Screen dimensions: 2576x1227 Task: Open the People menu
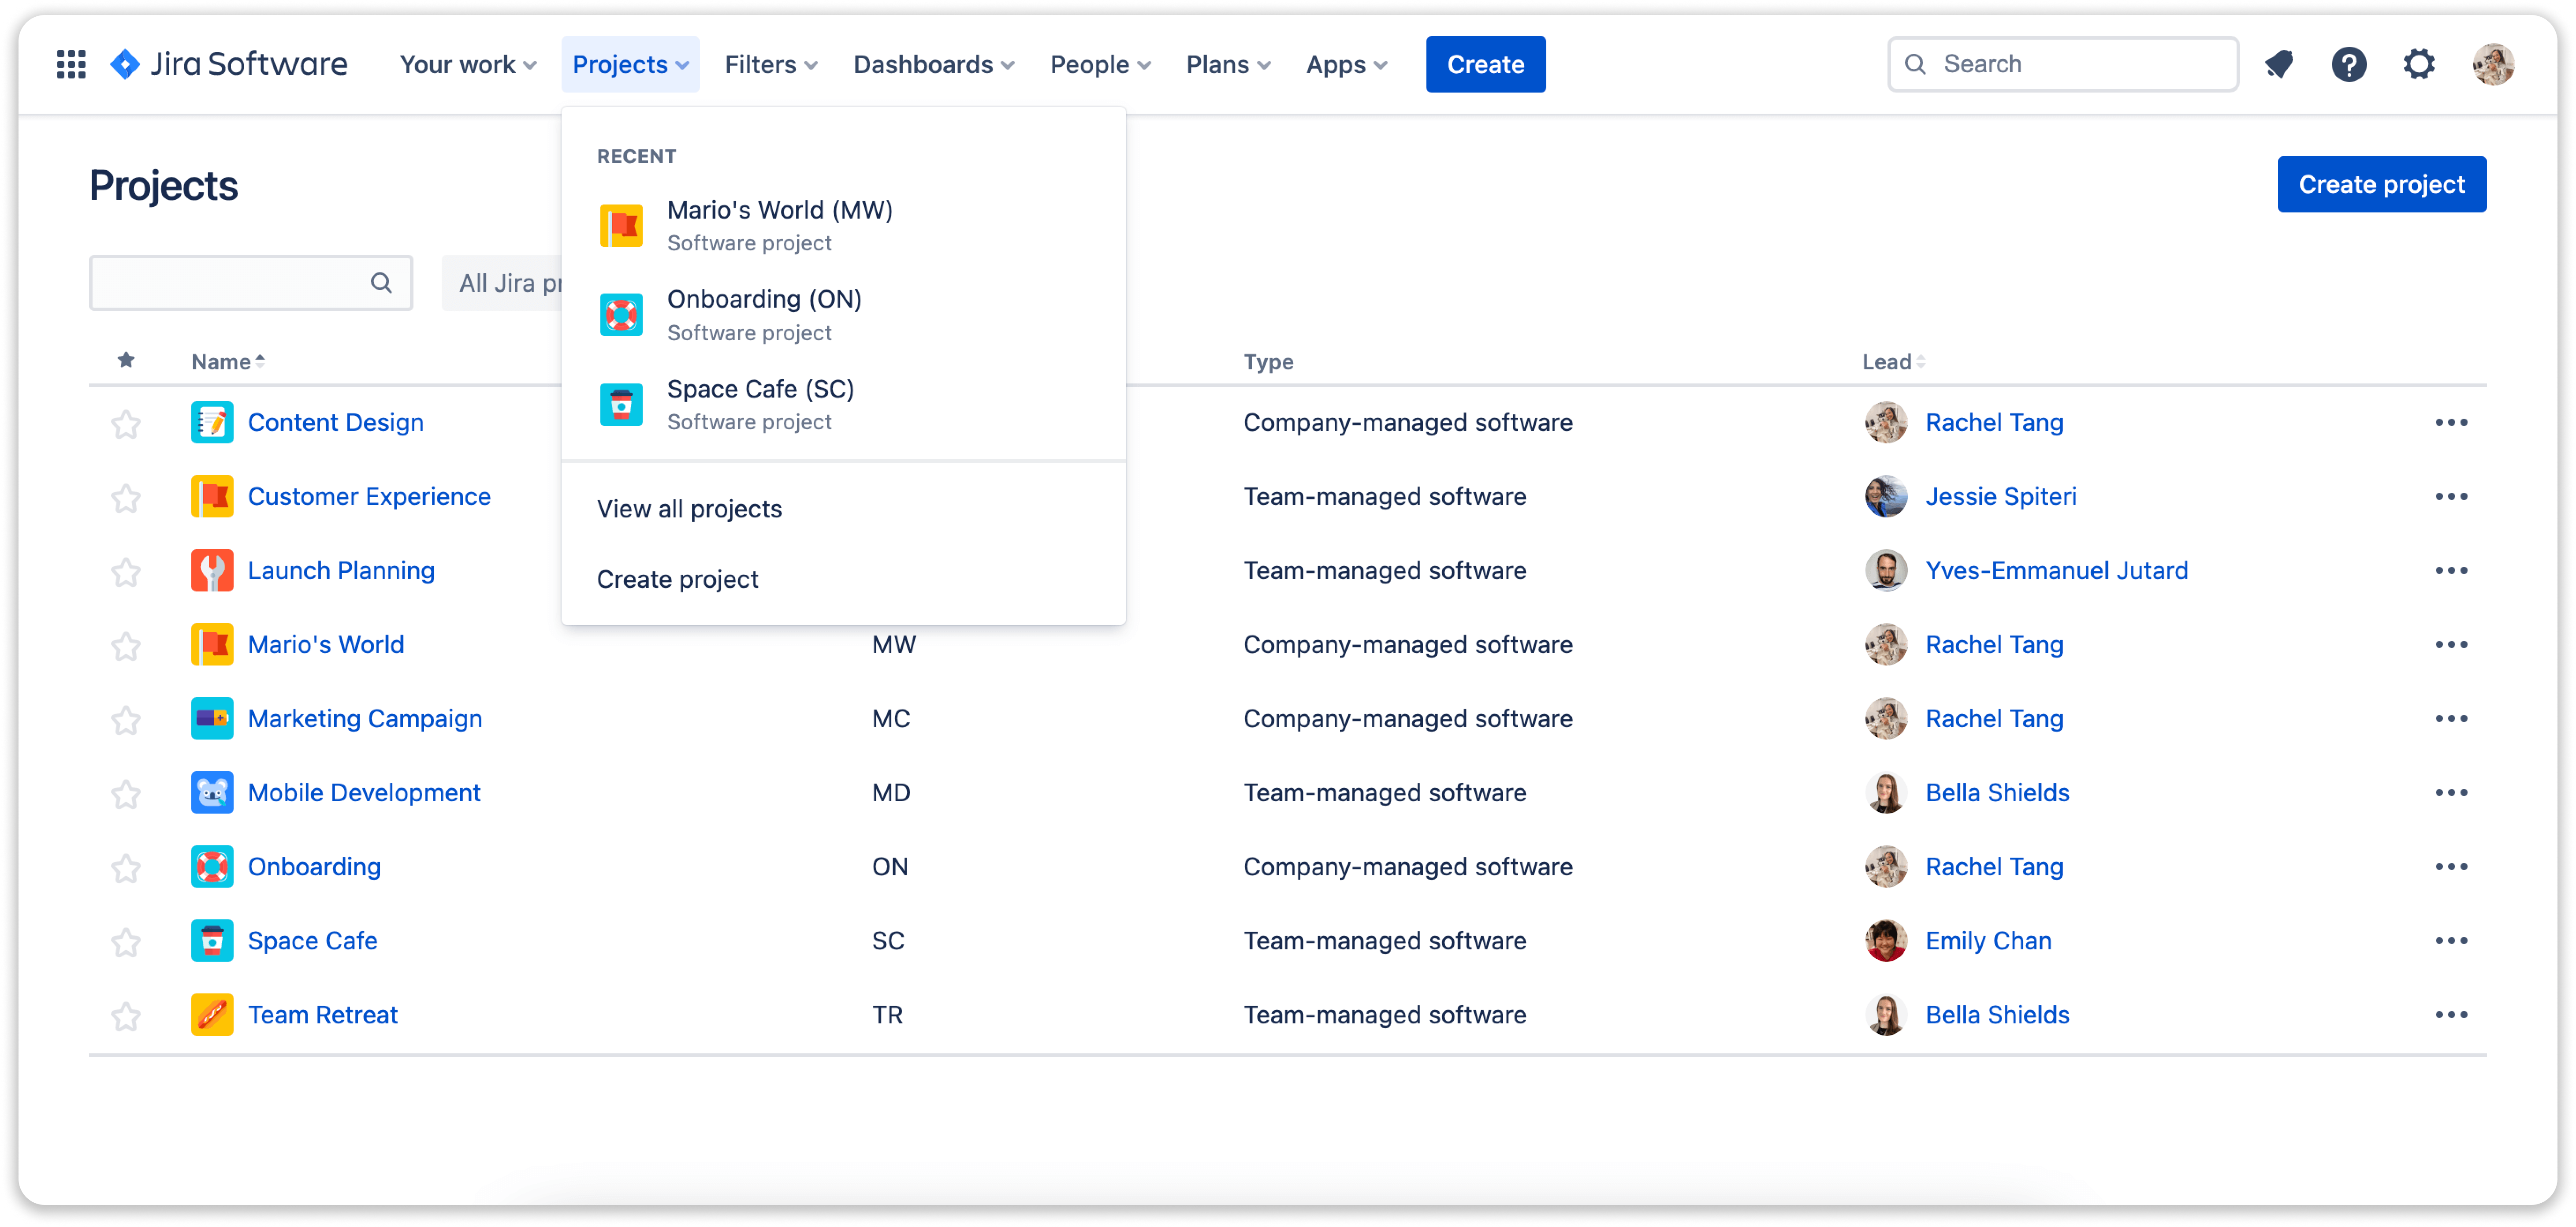1098,63
